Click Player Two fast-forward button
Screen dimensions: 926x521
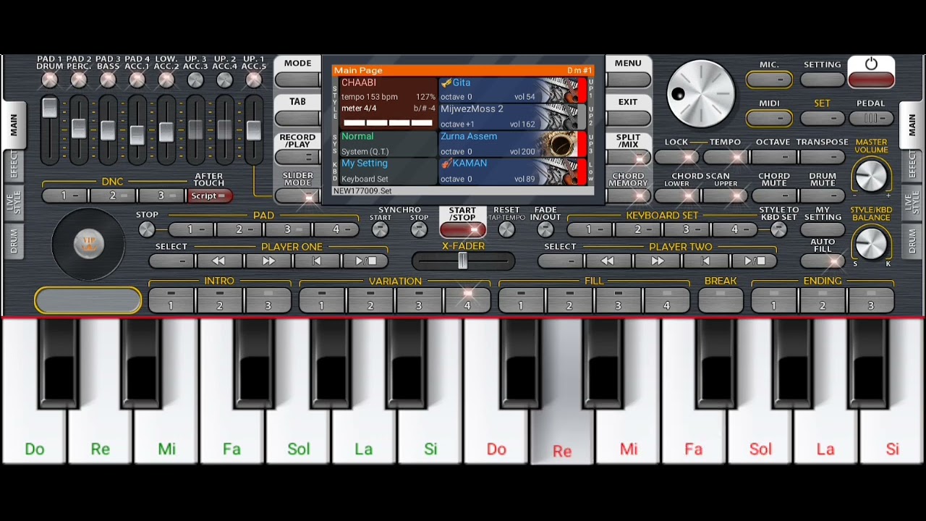[657, 261]
